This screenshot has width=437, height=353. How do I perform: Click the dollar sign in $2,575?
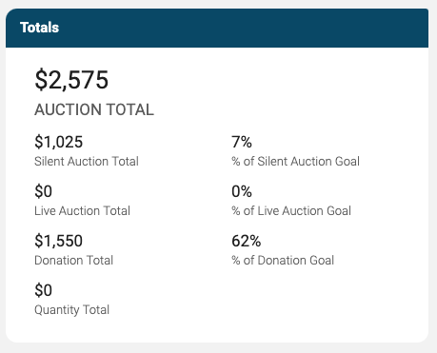coord(41,80)
